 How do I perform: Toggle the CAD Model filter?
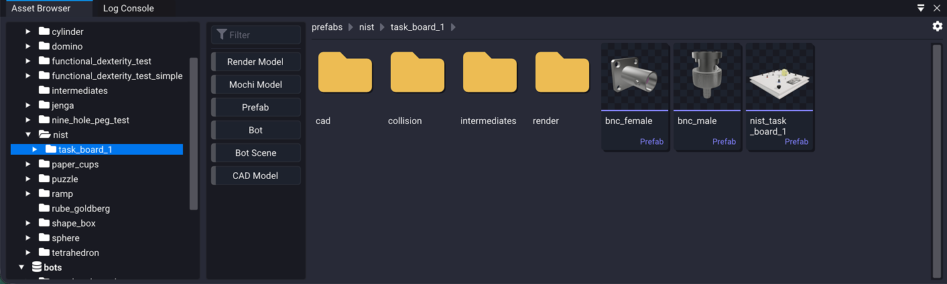pyautogui.click(x=255, y=175)
